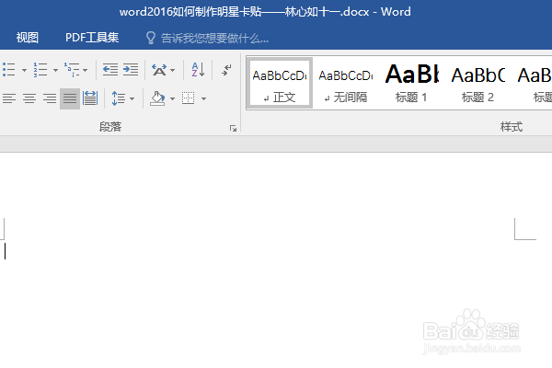This screenshot has width=552, height=368.
Task: Align text left
Action: (9, 98)
